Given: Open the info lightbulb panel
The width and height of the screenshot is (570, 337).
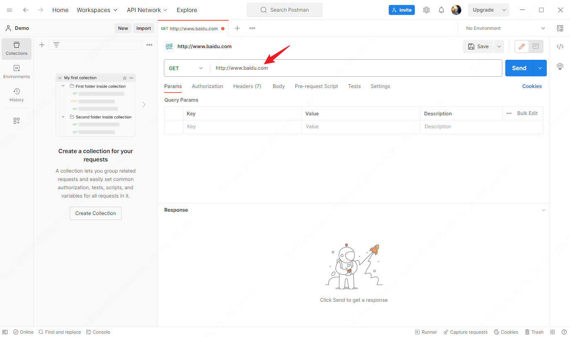Looking at the screenshot, I should click(560, 66).
